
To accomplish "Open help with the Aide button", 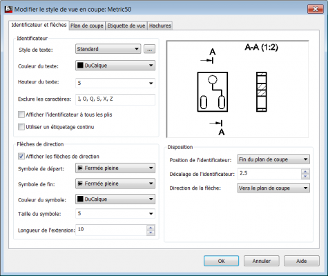I will tap(302, 261).
